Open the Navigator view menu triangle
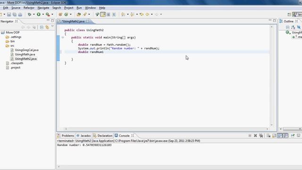 52,26
